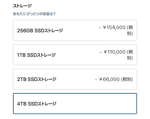Image resolution: width=150 pixels, height=119 pixels.
Task: Select the highlighted 4TB SSDストレージ option
Action: 75,103
